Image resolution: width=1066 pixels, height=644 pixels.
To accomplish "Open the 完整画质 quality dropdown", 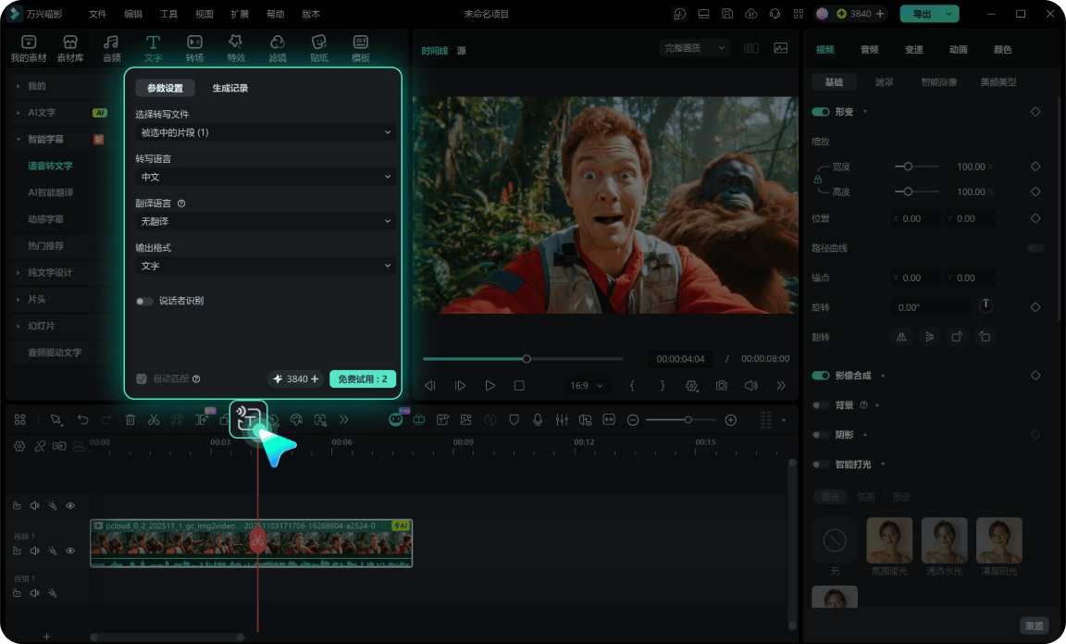I will tap(694, 47).
